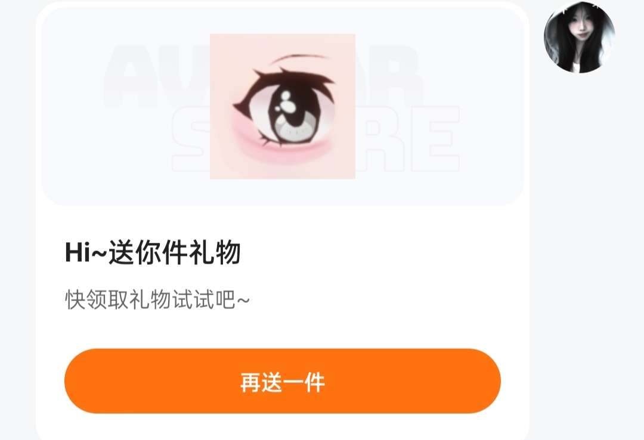Click the 'Hi~' part of the heading
644x440 pixels.
click(x=85, y=252)
